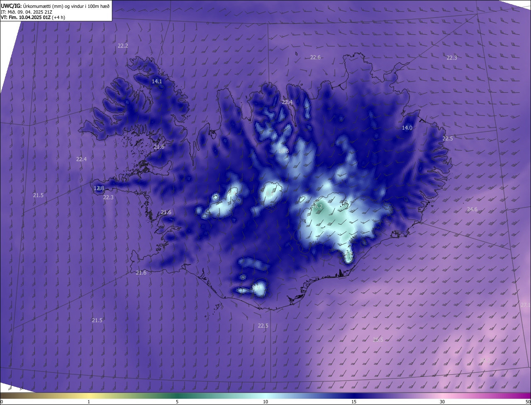Click the '(+4 h)' forecast offset text
The width and height of the screenshot is (531, 405).
tap(58, 17)
